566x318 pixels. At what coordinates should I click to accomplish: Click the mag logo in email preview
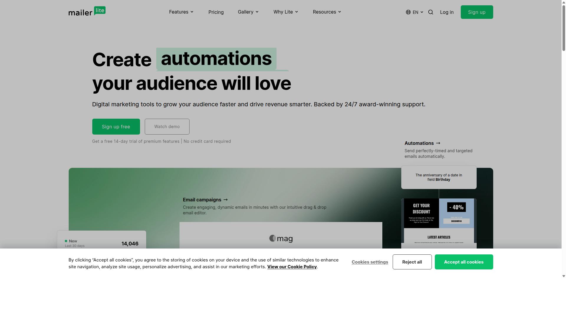281,238
